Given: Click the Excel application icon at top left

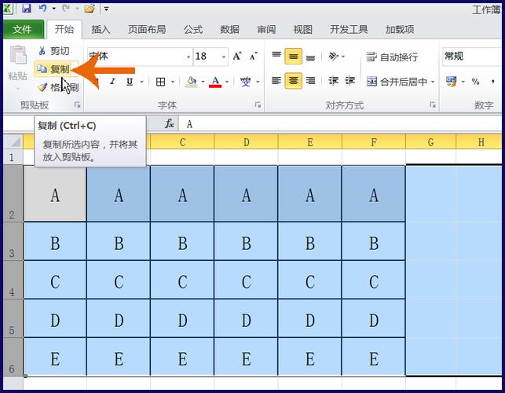Looking at the screenshot, I should (8, 9).
